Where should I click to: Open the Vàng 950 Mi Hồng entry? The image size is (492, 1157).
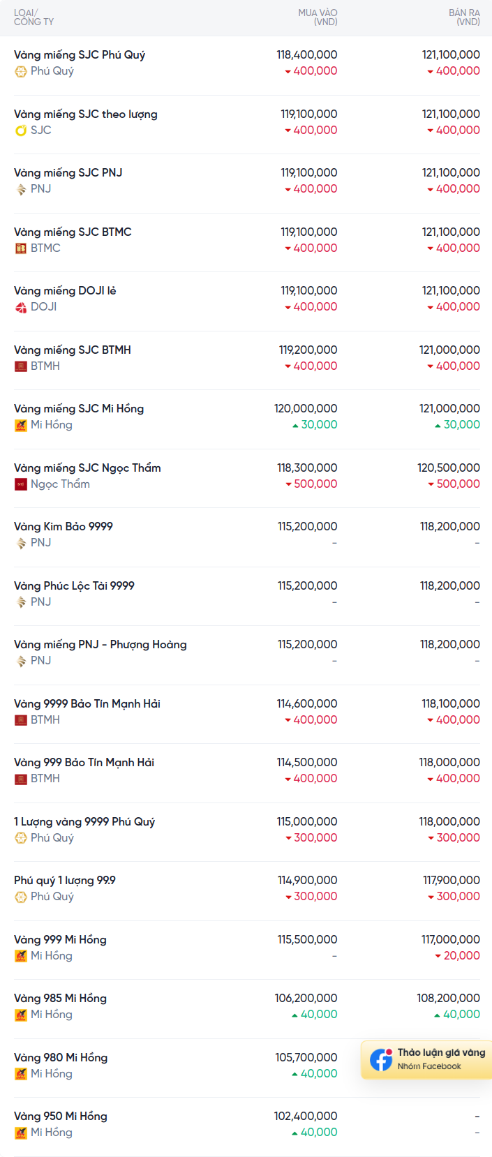[x=61, y=1117]
